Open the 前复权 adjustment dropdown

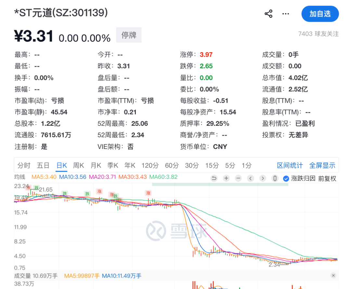(327, 178)
